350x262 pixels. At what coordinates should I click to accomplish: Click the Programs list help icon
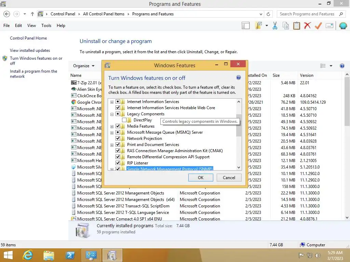tap(342, 66)
